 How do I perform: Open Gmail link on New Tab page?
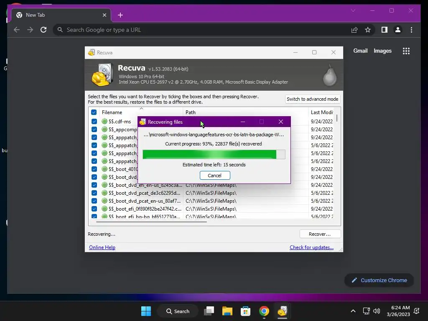coord(360,51)
